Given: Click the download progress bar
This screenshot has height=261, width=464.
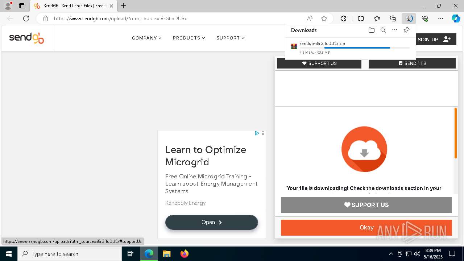Looking at the screenshot, I should (355, 48).
